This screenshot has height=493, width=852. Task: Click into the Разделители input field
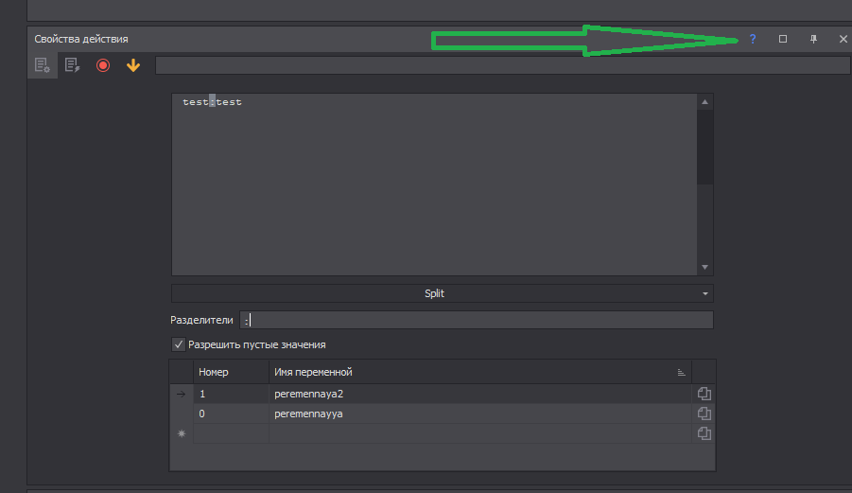pos(477,320)
